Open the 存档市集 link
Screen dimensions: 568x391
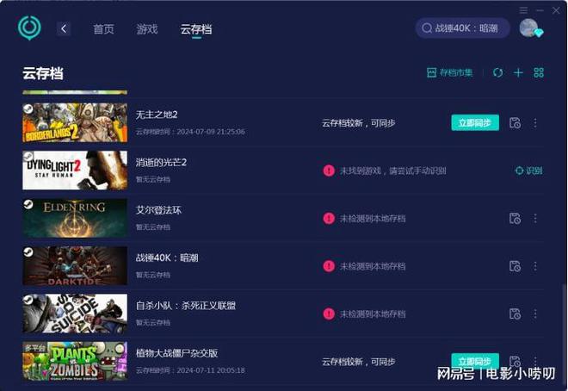point(450,73)
